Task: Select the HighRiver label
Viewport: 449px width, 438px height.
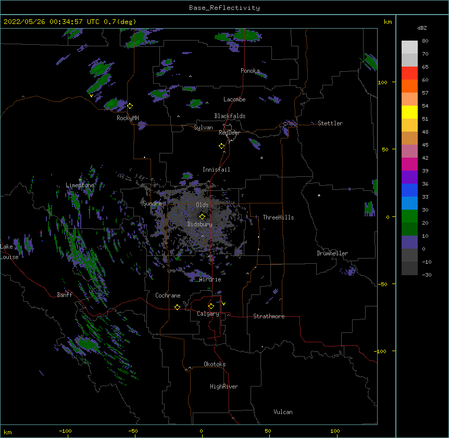Action: [x=224, y=387]
